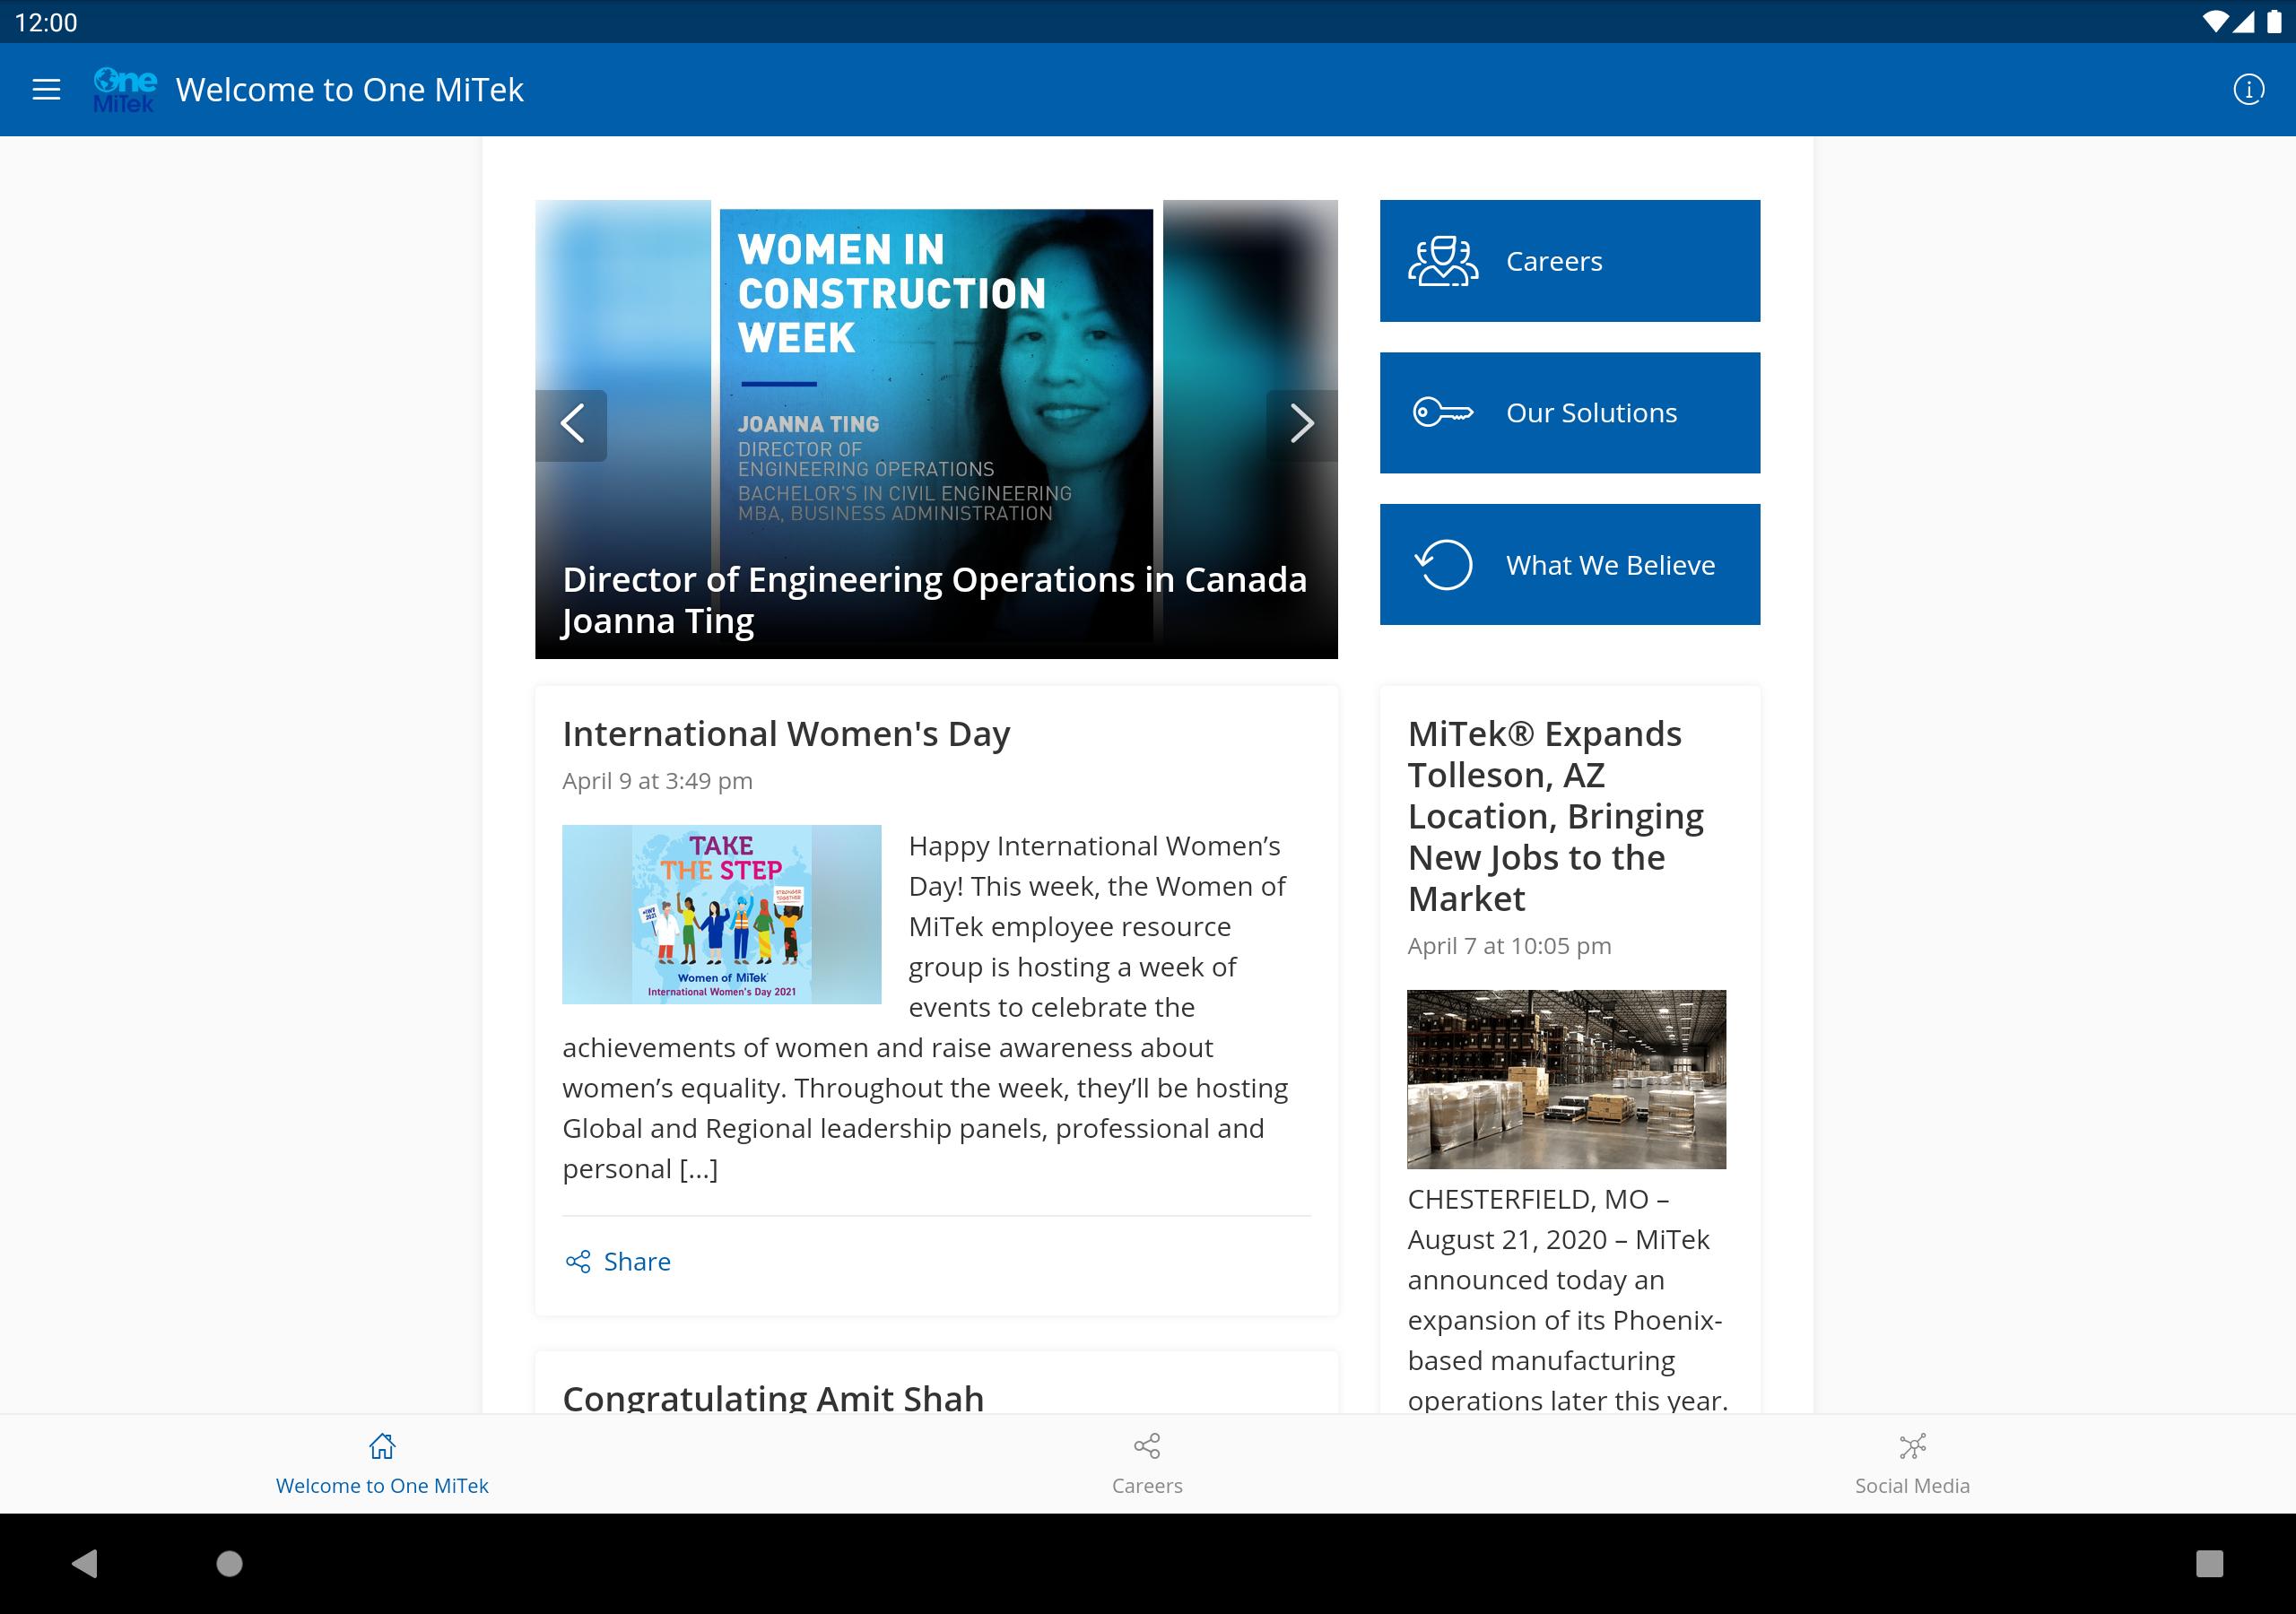2296x1614 pixels.
Task: Tap the Social Media network icon
Action: (1912, 1446)
